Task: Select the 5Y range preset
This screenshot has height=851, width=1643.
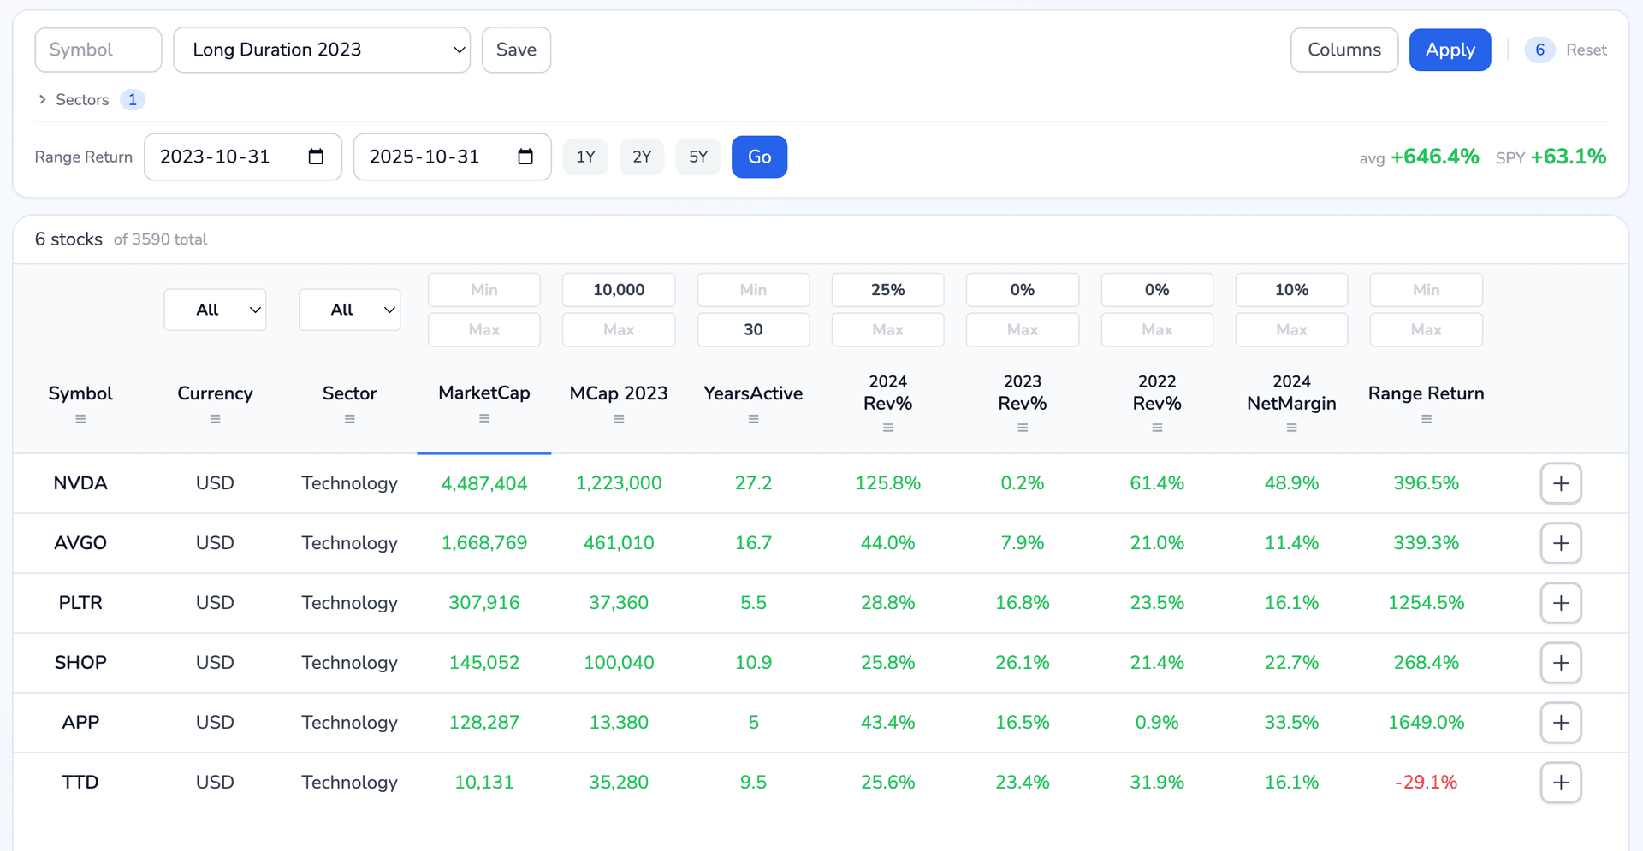Action: coord(698,157)
